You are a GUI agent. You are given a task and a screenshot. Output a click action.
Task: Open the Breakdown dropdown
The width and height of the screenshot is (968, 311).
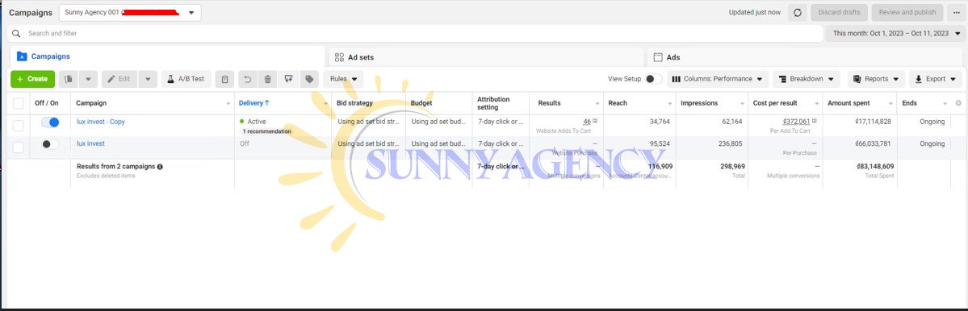click(807, 79)
